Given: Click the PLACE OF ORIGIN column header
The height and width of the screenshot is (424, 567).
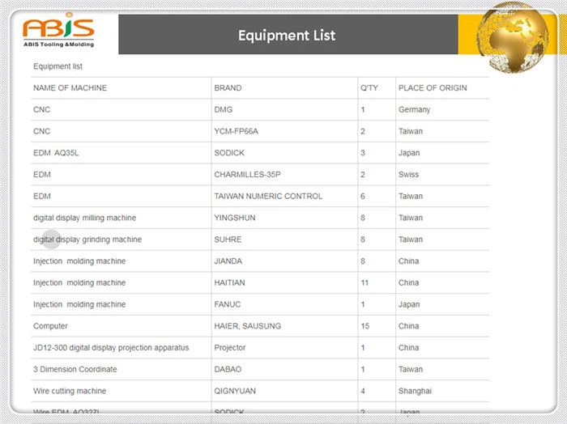Looking at the screenshot, I should coord(432,87).
